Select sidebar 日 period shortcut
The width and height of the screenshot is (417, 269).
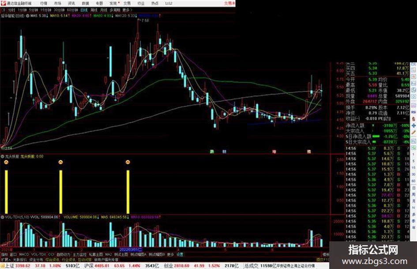tap(413, 188)
